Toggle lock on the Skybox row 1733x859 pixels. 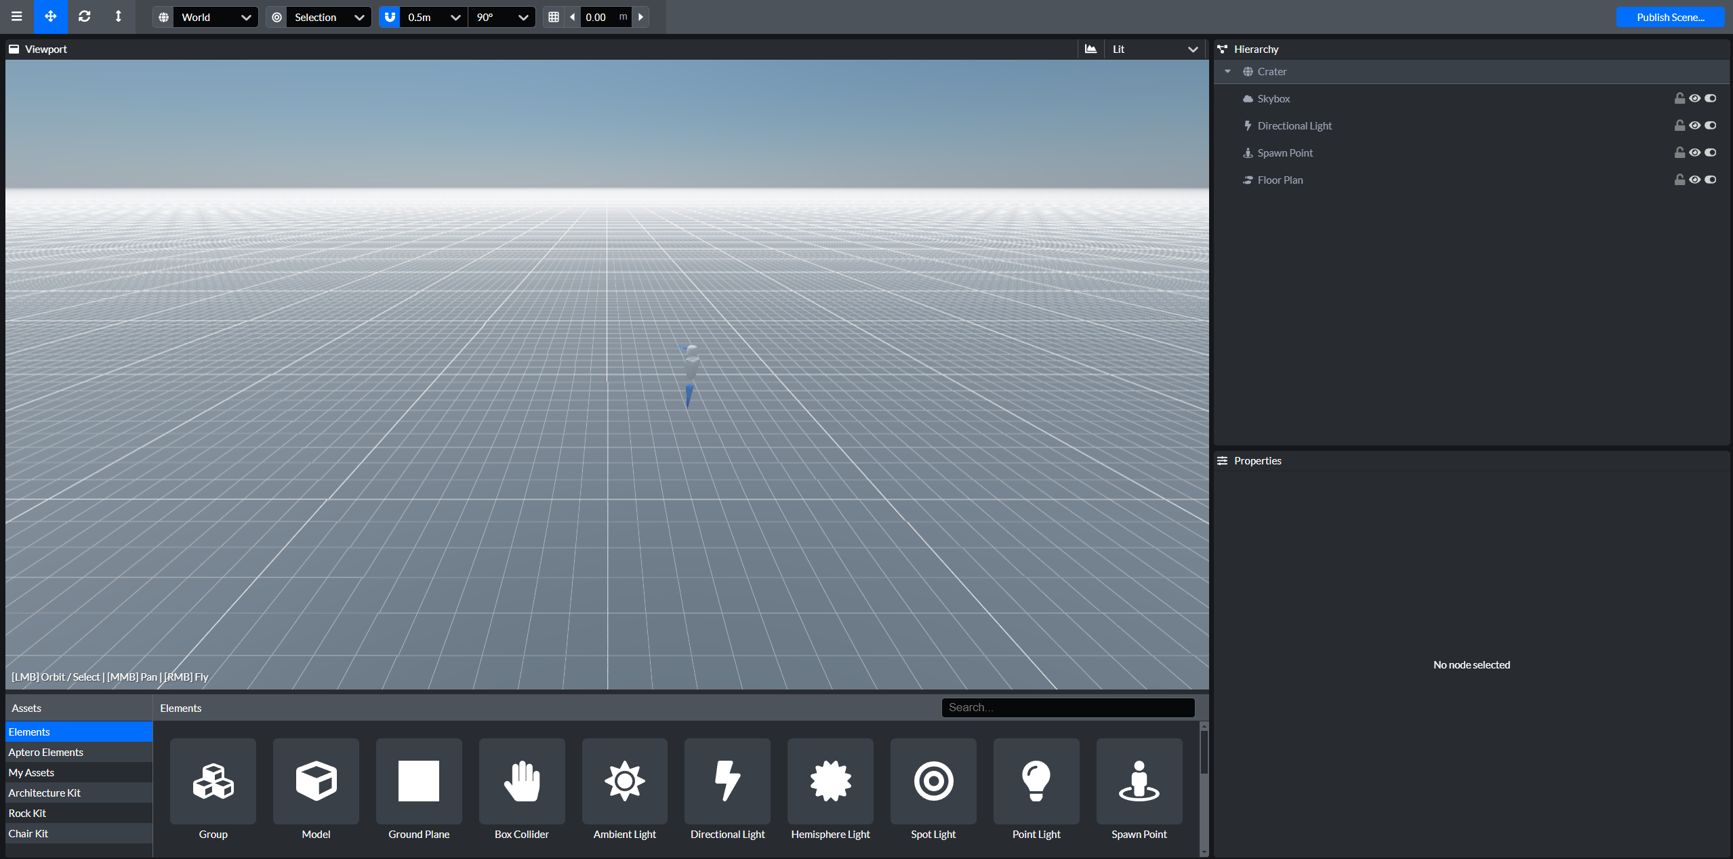(1679, 98)
